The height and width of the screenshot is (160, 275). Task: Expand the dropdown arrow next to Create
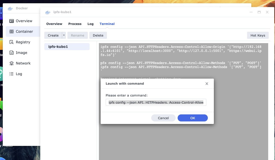click(x=64, y=35)
